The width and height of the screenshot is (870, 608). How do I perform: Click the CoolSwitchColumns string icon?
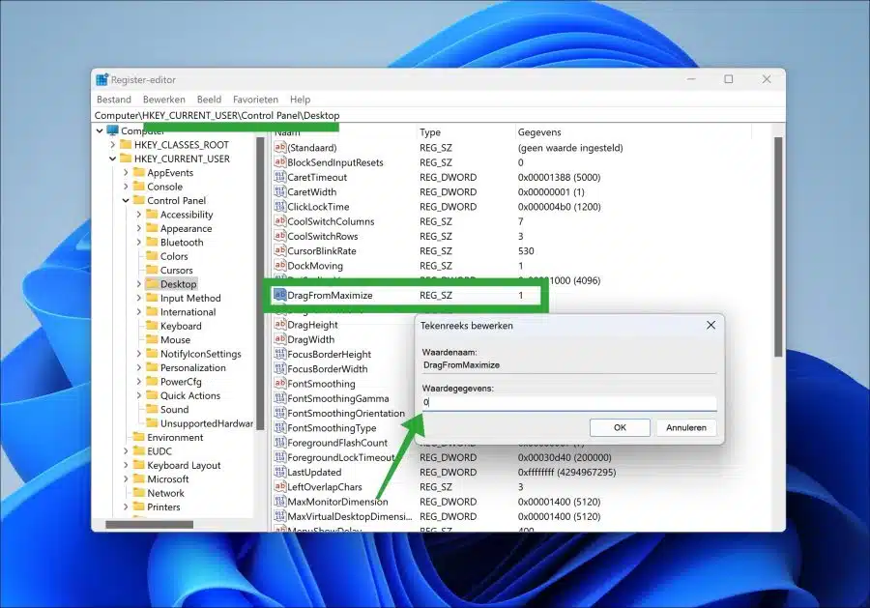(280, 220)
